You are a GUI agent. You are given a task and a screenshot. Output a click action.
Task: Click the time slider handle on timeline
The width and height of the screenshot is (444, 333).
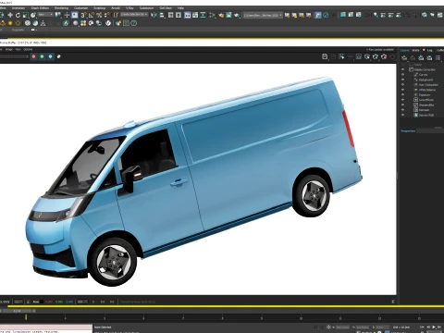[18, 311]
